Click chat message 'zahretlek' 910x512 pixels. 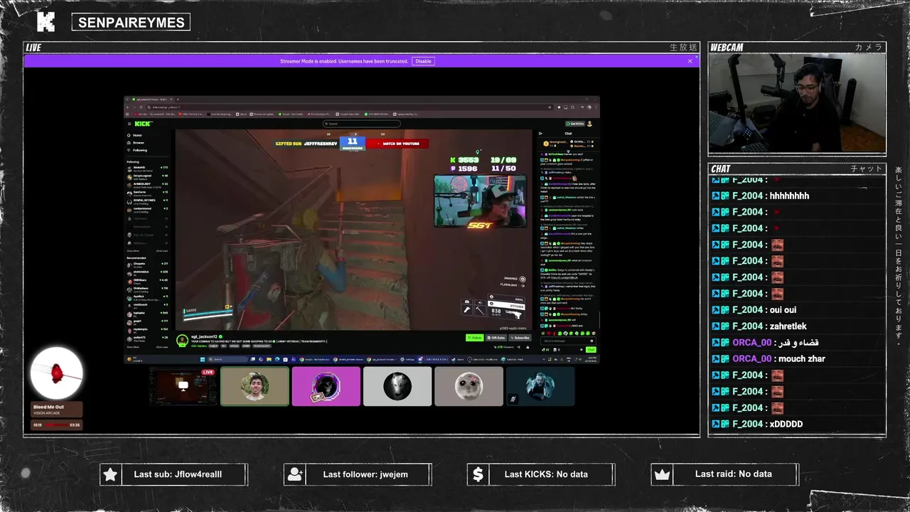[x=788, y=326]
